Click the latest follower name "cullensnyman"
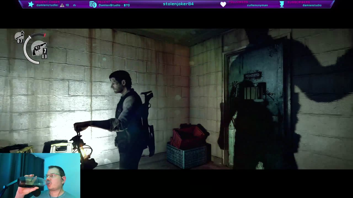This screenshot has height=198, width=353. pos(257,5)
